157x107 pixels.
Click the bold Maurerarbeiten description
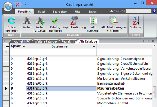[110, 88]
